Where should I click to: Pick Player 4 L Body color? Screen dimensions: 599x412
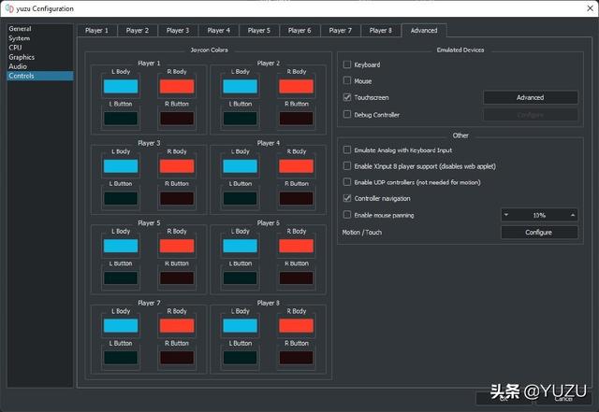click(241, 166)
